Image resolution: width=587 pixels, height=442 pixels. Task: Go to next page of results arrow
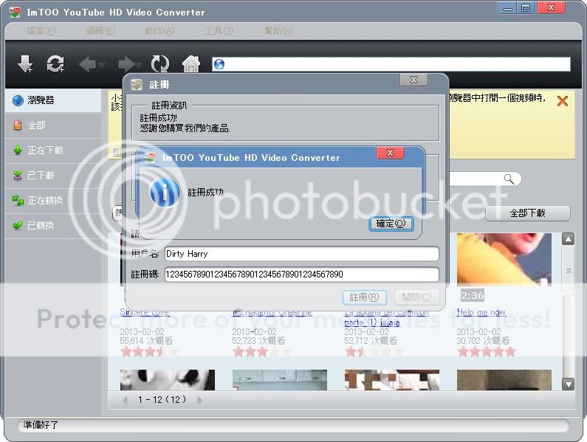click(x=199, y=400)
